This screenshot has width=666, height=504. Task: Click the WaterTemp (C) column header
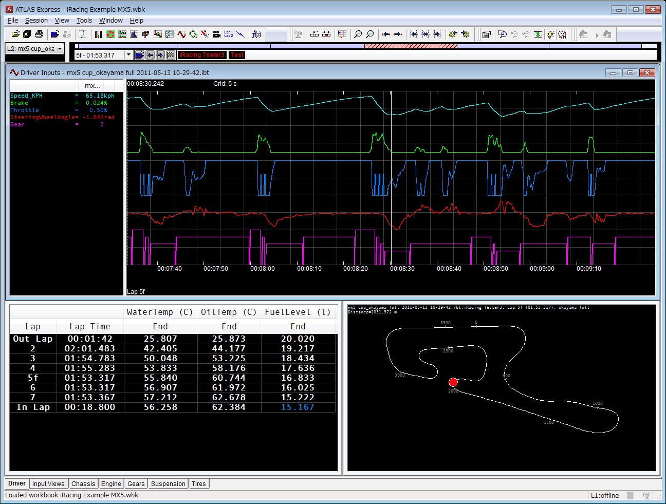(x=160, y=312)
